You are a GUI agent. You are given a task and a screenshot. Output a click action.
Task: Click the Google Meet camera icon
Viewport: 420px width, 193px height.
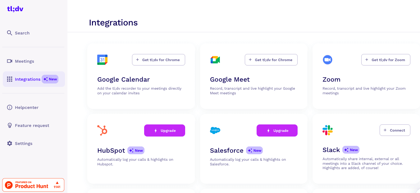215,60
